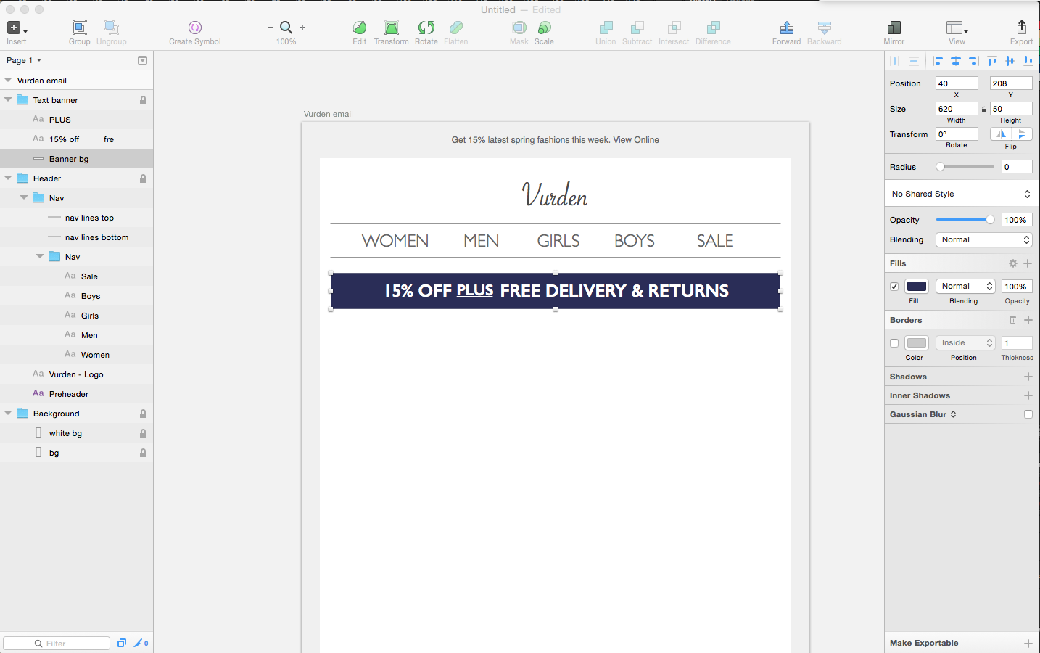Select the Vurden - Logo layer
1040x653 pixels.
76,374
